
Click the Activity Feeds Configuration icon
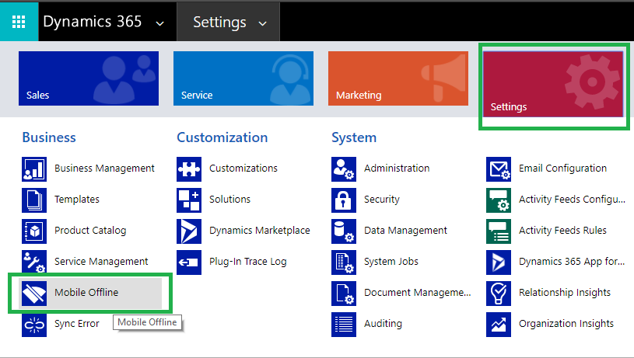pos(499,200)
